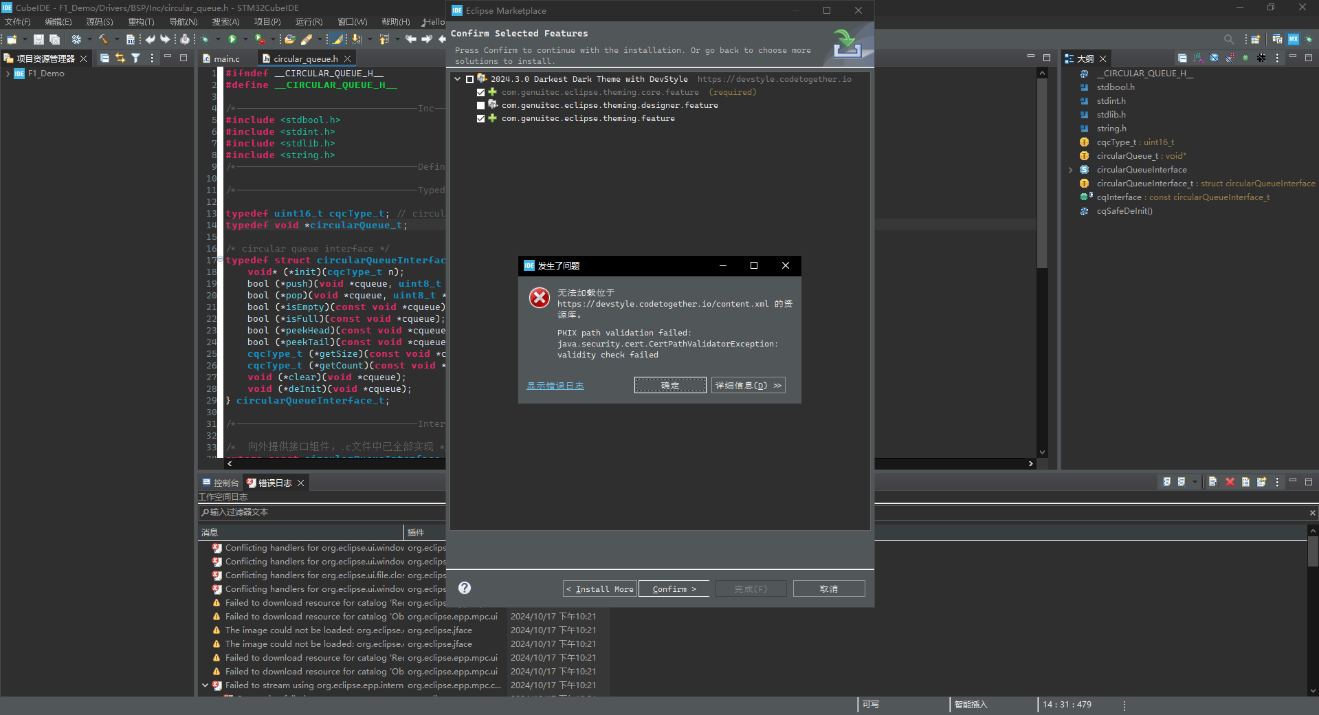Click the error log view menu icon
Viewport: 1319px width, 715px height.
coord(1277,482)
